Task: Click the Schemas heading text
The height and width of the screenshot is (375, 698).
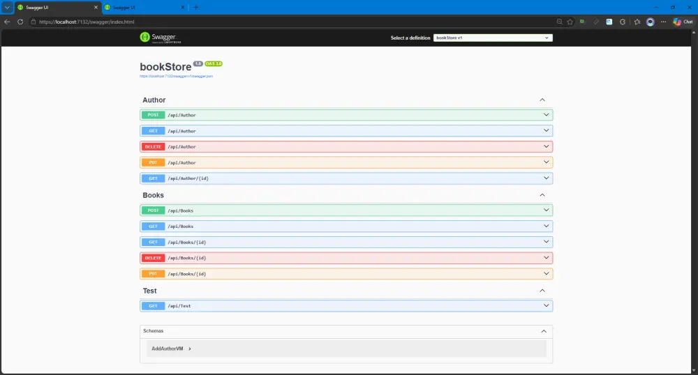Action: (153, 331)
